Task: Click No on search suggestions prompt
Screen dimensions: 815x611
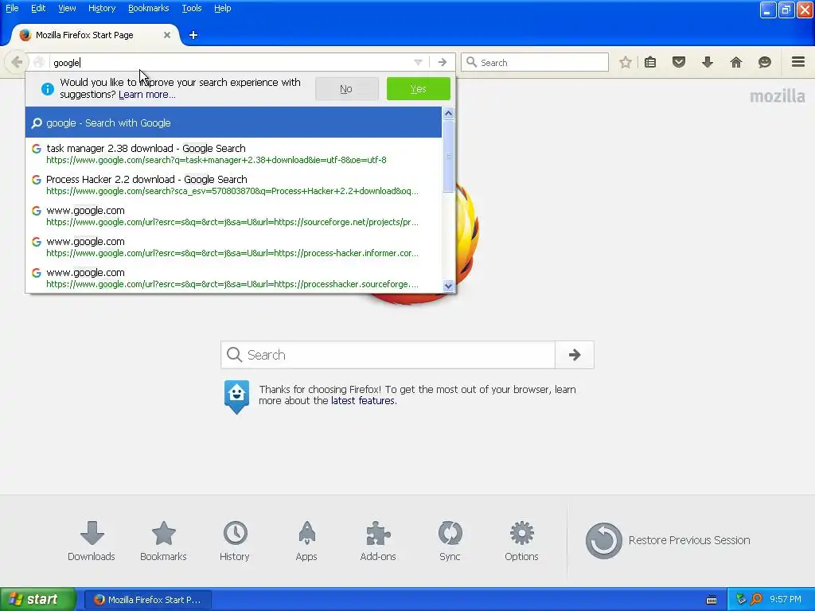Action: (x=346, y=89)
